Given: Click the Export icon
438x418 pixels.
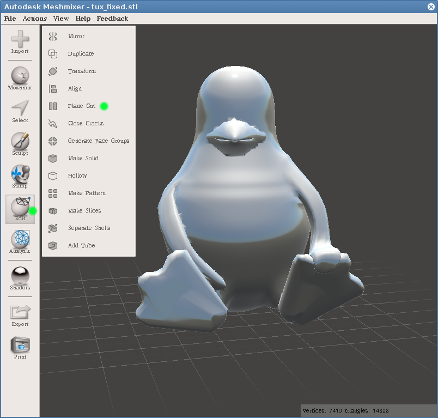Looking at the screenshot, I should coord(20,312).
